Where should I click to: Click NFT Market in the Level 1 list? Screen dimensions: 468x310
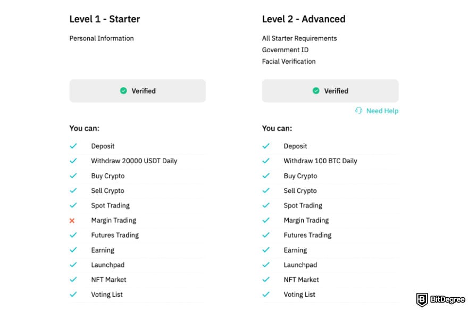[x=108, y=280]
